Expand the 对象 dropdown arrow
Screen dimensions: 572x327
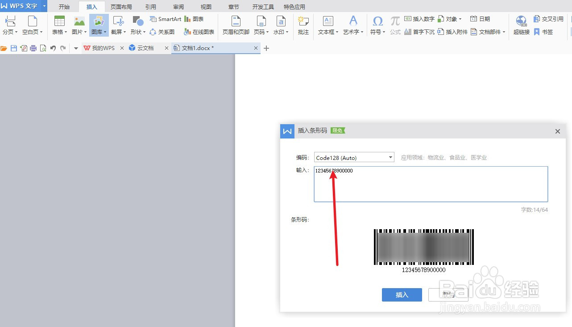coord(460,19)
